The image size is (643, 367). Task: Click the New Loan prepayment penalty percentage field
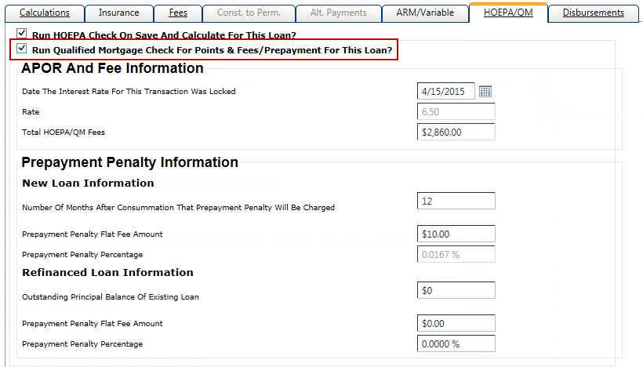point(456,255)
